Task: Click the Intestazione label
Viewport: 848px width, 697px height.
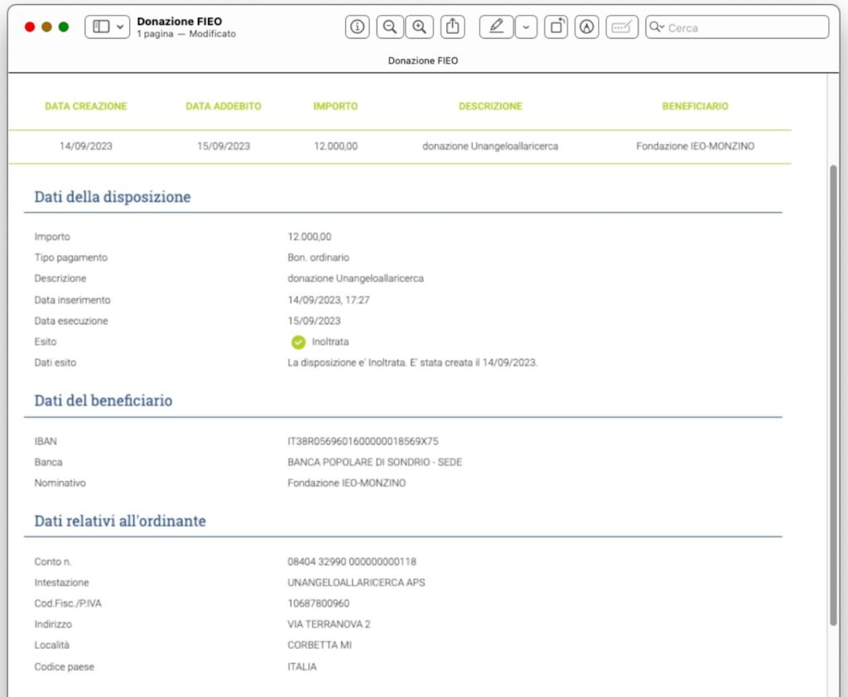Action: tap(61, 583)
